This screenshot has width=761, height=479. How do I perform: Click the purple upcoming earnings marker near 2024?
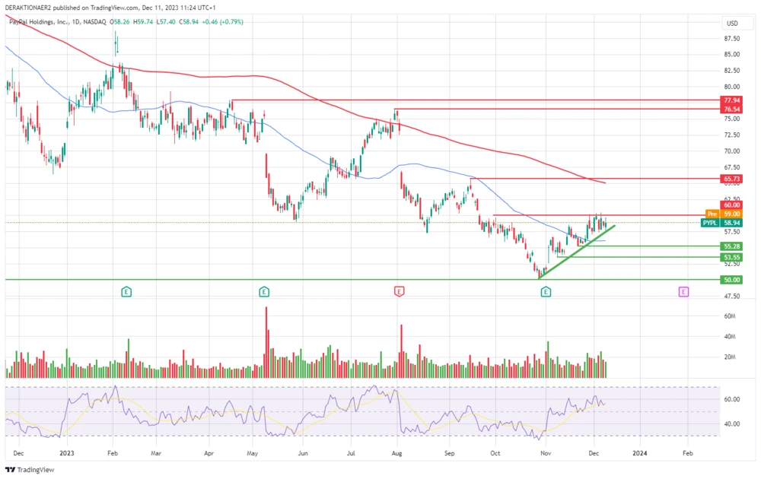pos(683,291)
